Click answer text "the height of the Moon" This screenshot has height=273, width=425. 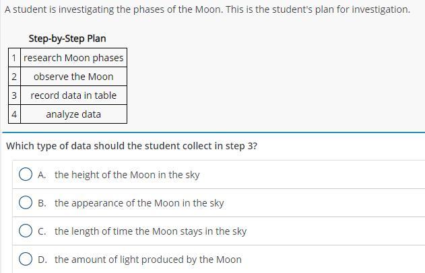click(x=127, y=175)
